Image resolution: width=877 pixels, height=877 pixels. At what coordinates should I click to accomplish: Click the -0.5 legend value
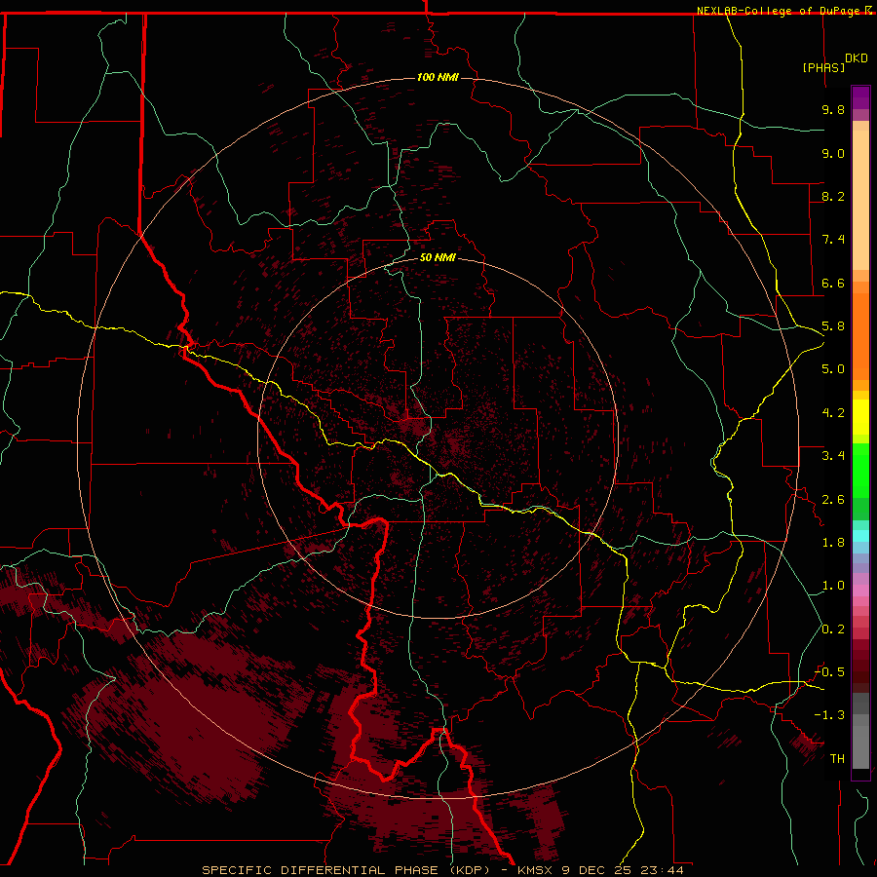tap(829, 672)
